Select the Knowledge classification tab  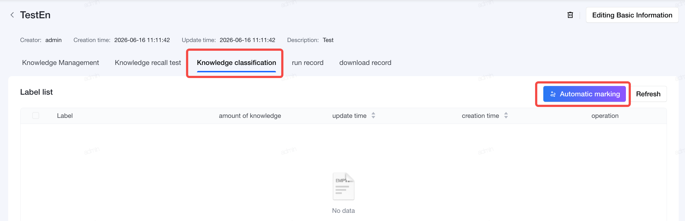236,63
